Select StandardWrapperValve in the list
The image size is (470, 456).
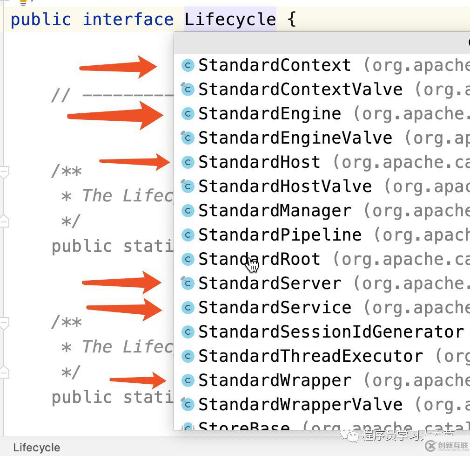click(300, 405)
